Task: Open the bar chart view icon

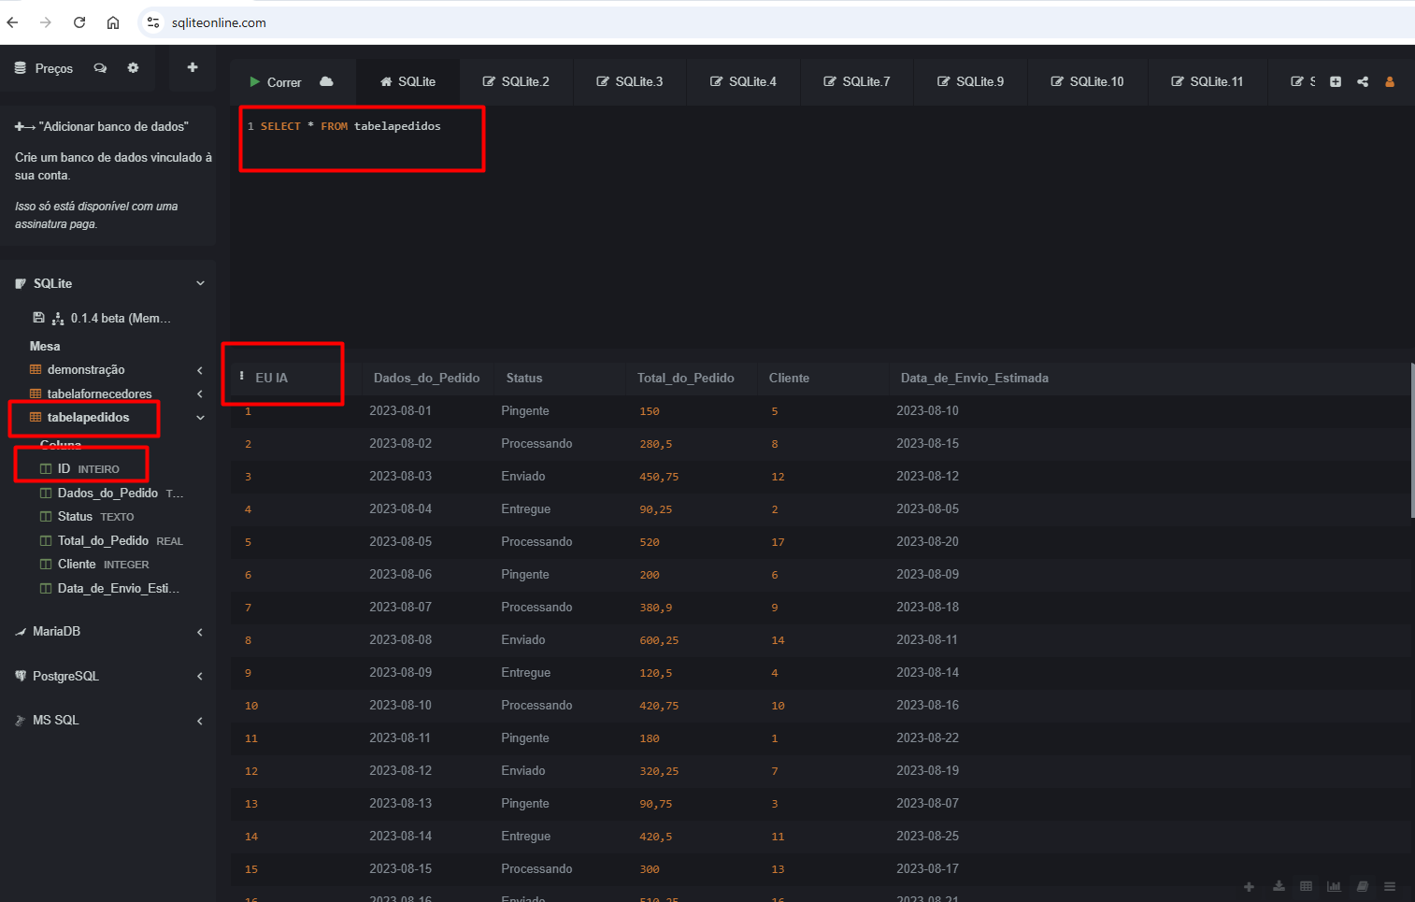Action: [1334, 886]
